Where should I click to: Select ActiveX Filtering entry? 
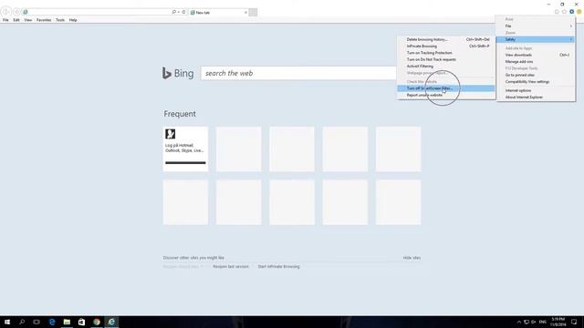pyautogui.click(x=446, y=67)
